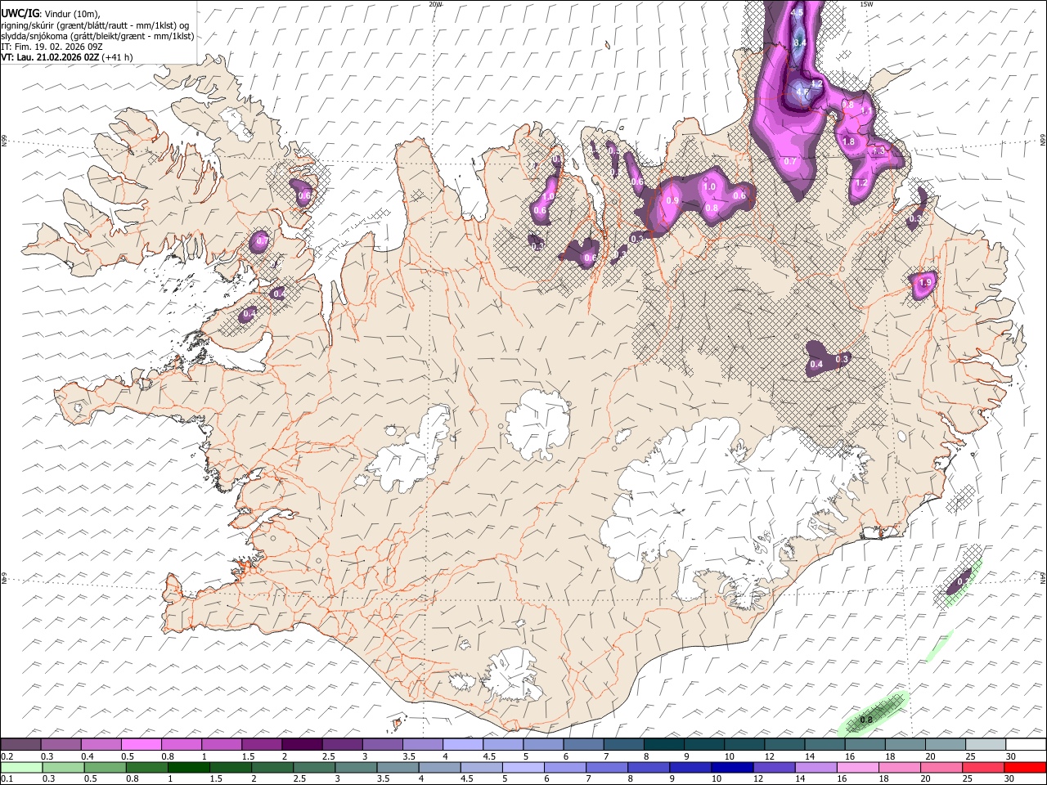Viewport: 1047px width, 785px height.
Task: Click the rain legend swatch between 2.5 and 3
Action: pyautogui.click(x=313, y=767)
